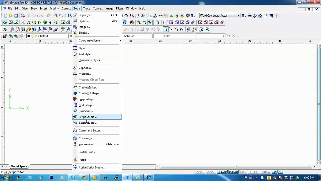
Task: Click the Windows Start button
Action: tap(6, 178)
